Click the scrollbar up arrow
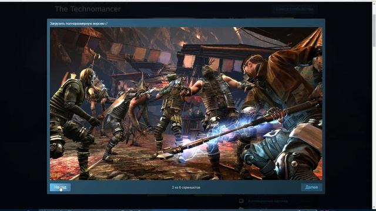Image resolution: width=376 pixels, height=211 pixels. click(x=374, y=4)
